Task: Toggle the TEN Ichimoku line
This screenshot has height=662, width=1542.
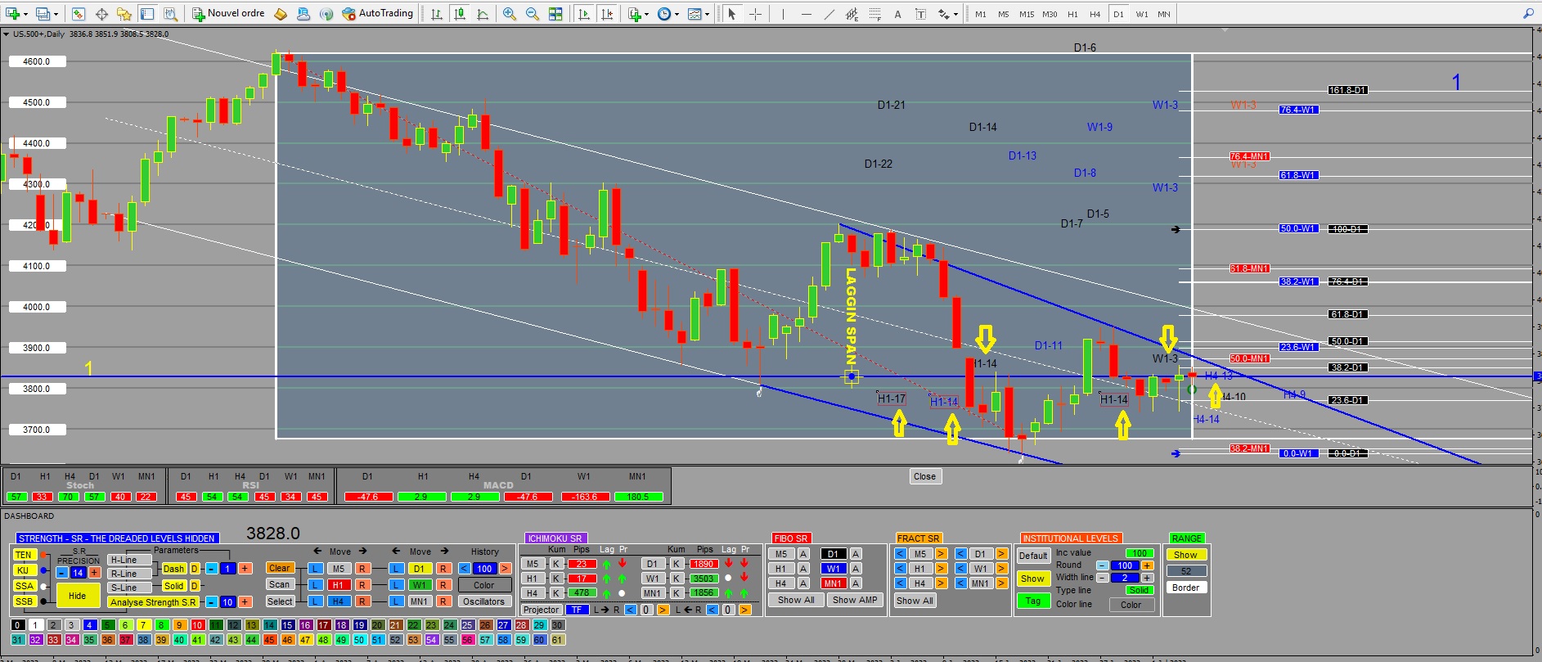Action: click(23, 555)
